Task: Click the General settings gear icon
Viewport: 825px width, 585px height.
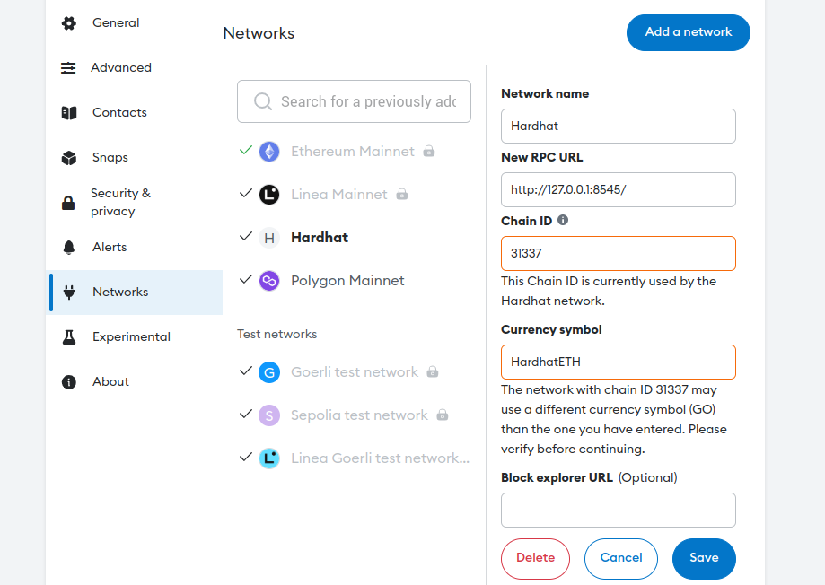Action: point(69,22)
